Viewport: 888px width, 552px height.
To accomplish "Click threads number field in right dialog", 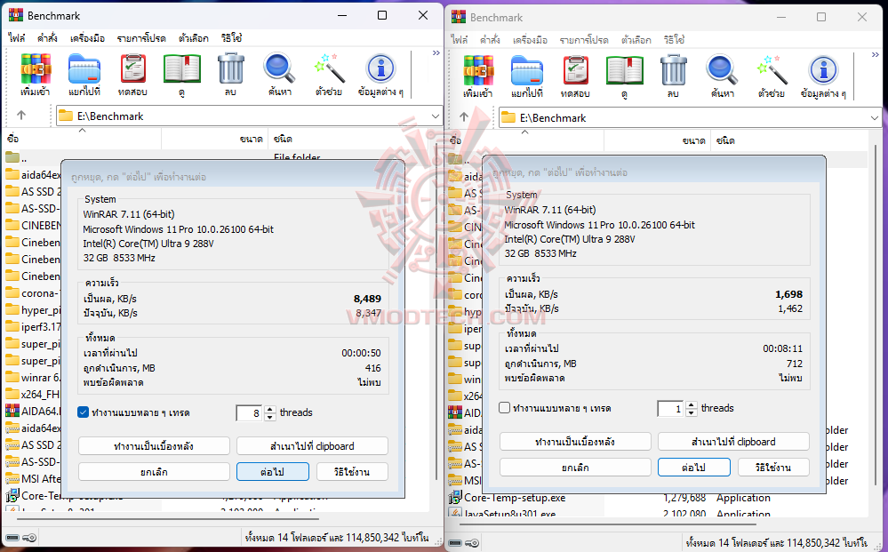I will (x=671, y=409).
